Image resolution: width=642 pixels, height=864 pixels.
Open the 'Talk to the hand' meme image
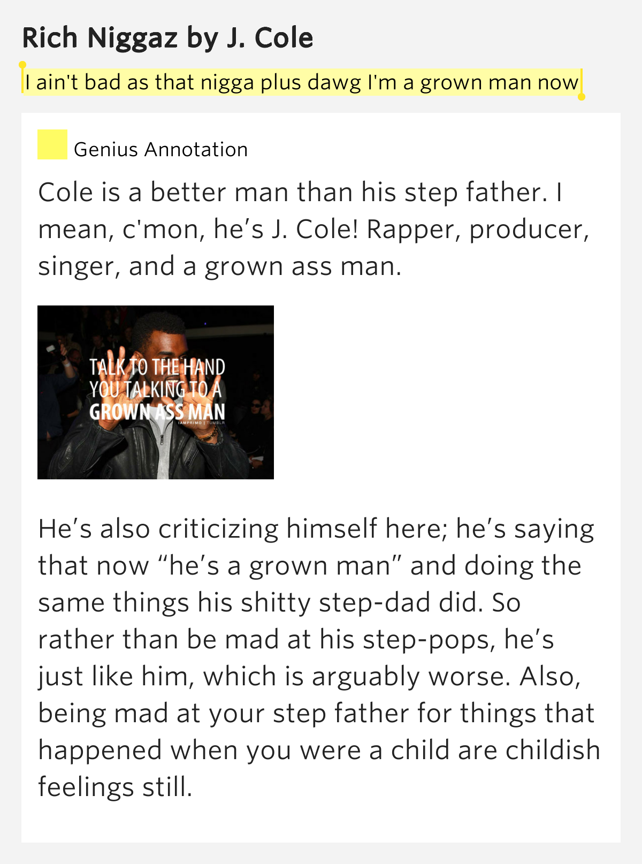tap(156, 392)
